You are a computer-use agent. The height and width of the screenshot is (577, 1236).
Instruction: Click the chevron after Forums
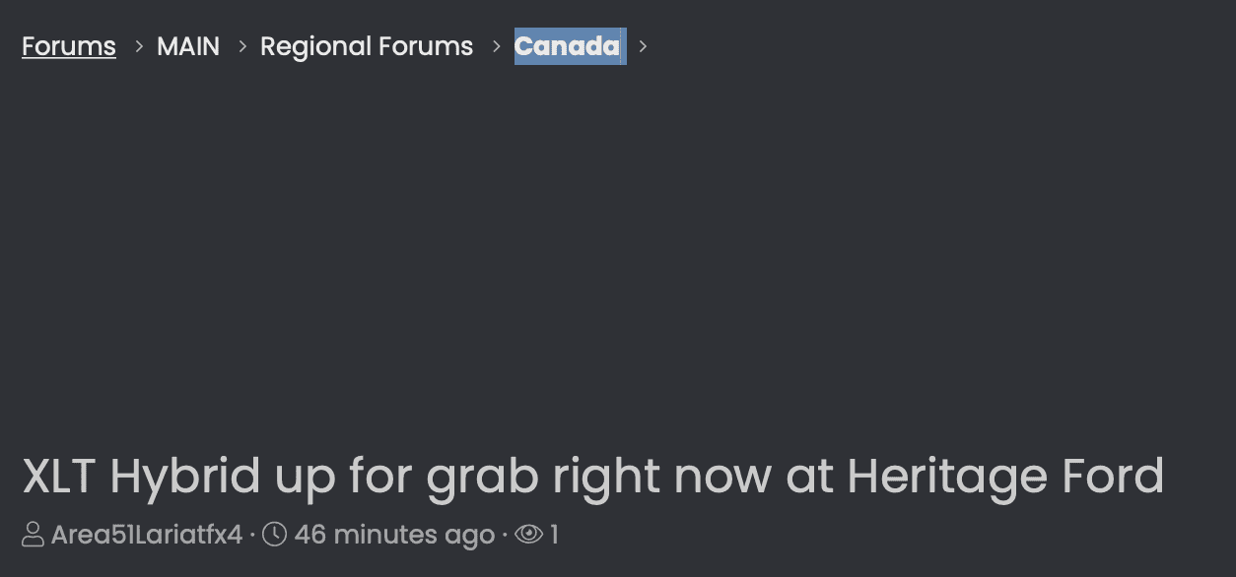tap(139, 46)
